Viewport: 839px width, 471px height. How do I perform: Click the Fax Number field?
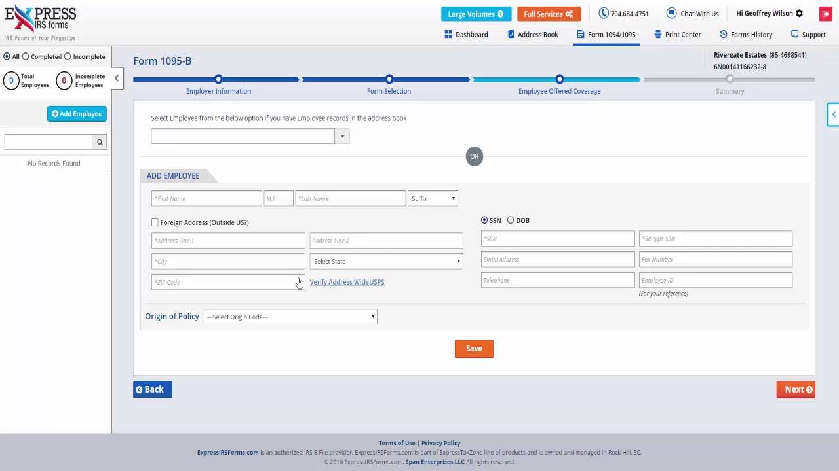tap(716, 259)
